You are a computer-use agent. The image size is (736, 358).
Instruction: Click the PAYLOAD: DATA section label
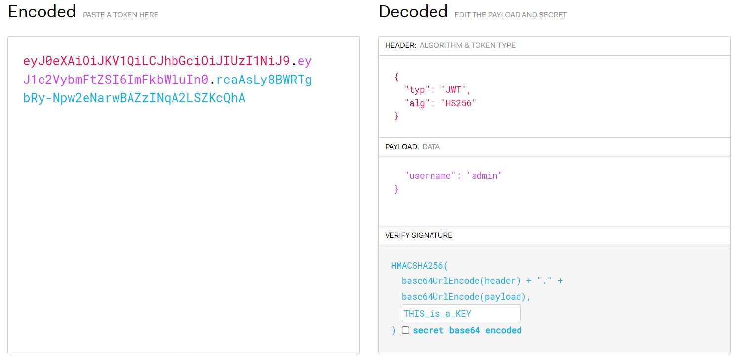412,147
